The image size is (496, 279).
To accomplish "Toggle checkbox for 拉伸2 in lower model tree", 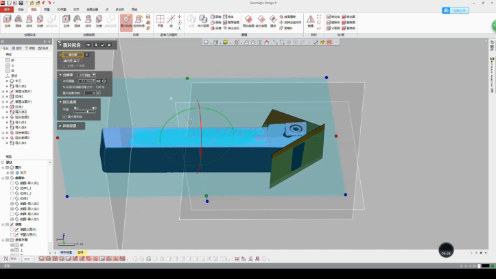I will [x=12, y=198].
